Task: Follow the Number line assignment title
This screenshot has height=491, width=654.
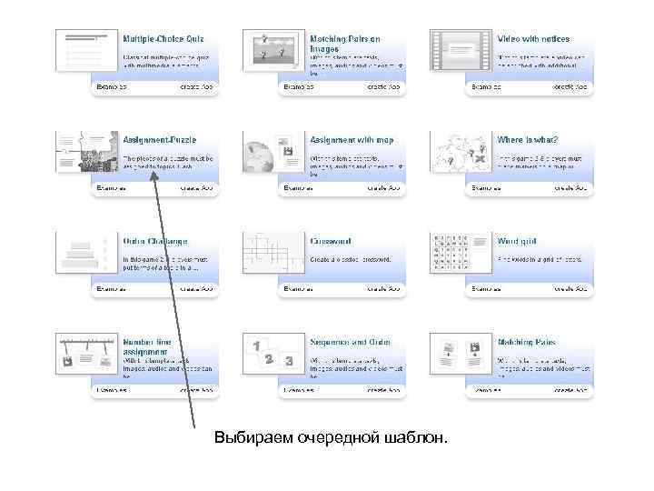Action: (147, 347)
